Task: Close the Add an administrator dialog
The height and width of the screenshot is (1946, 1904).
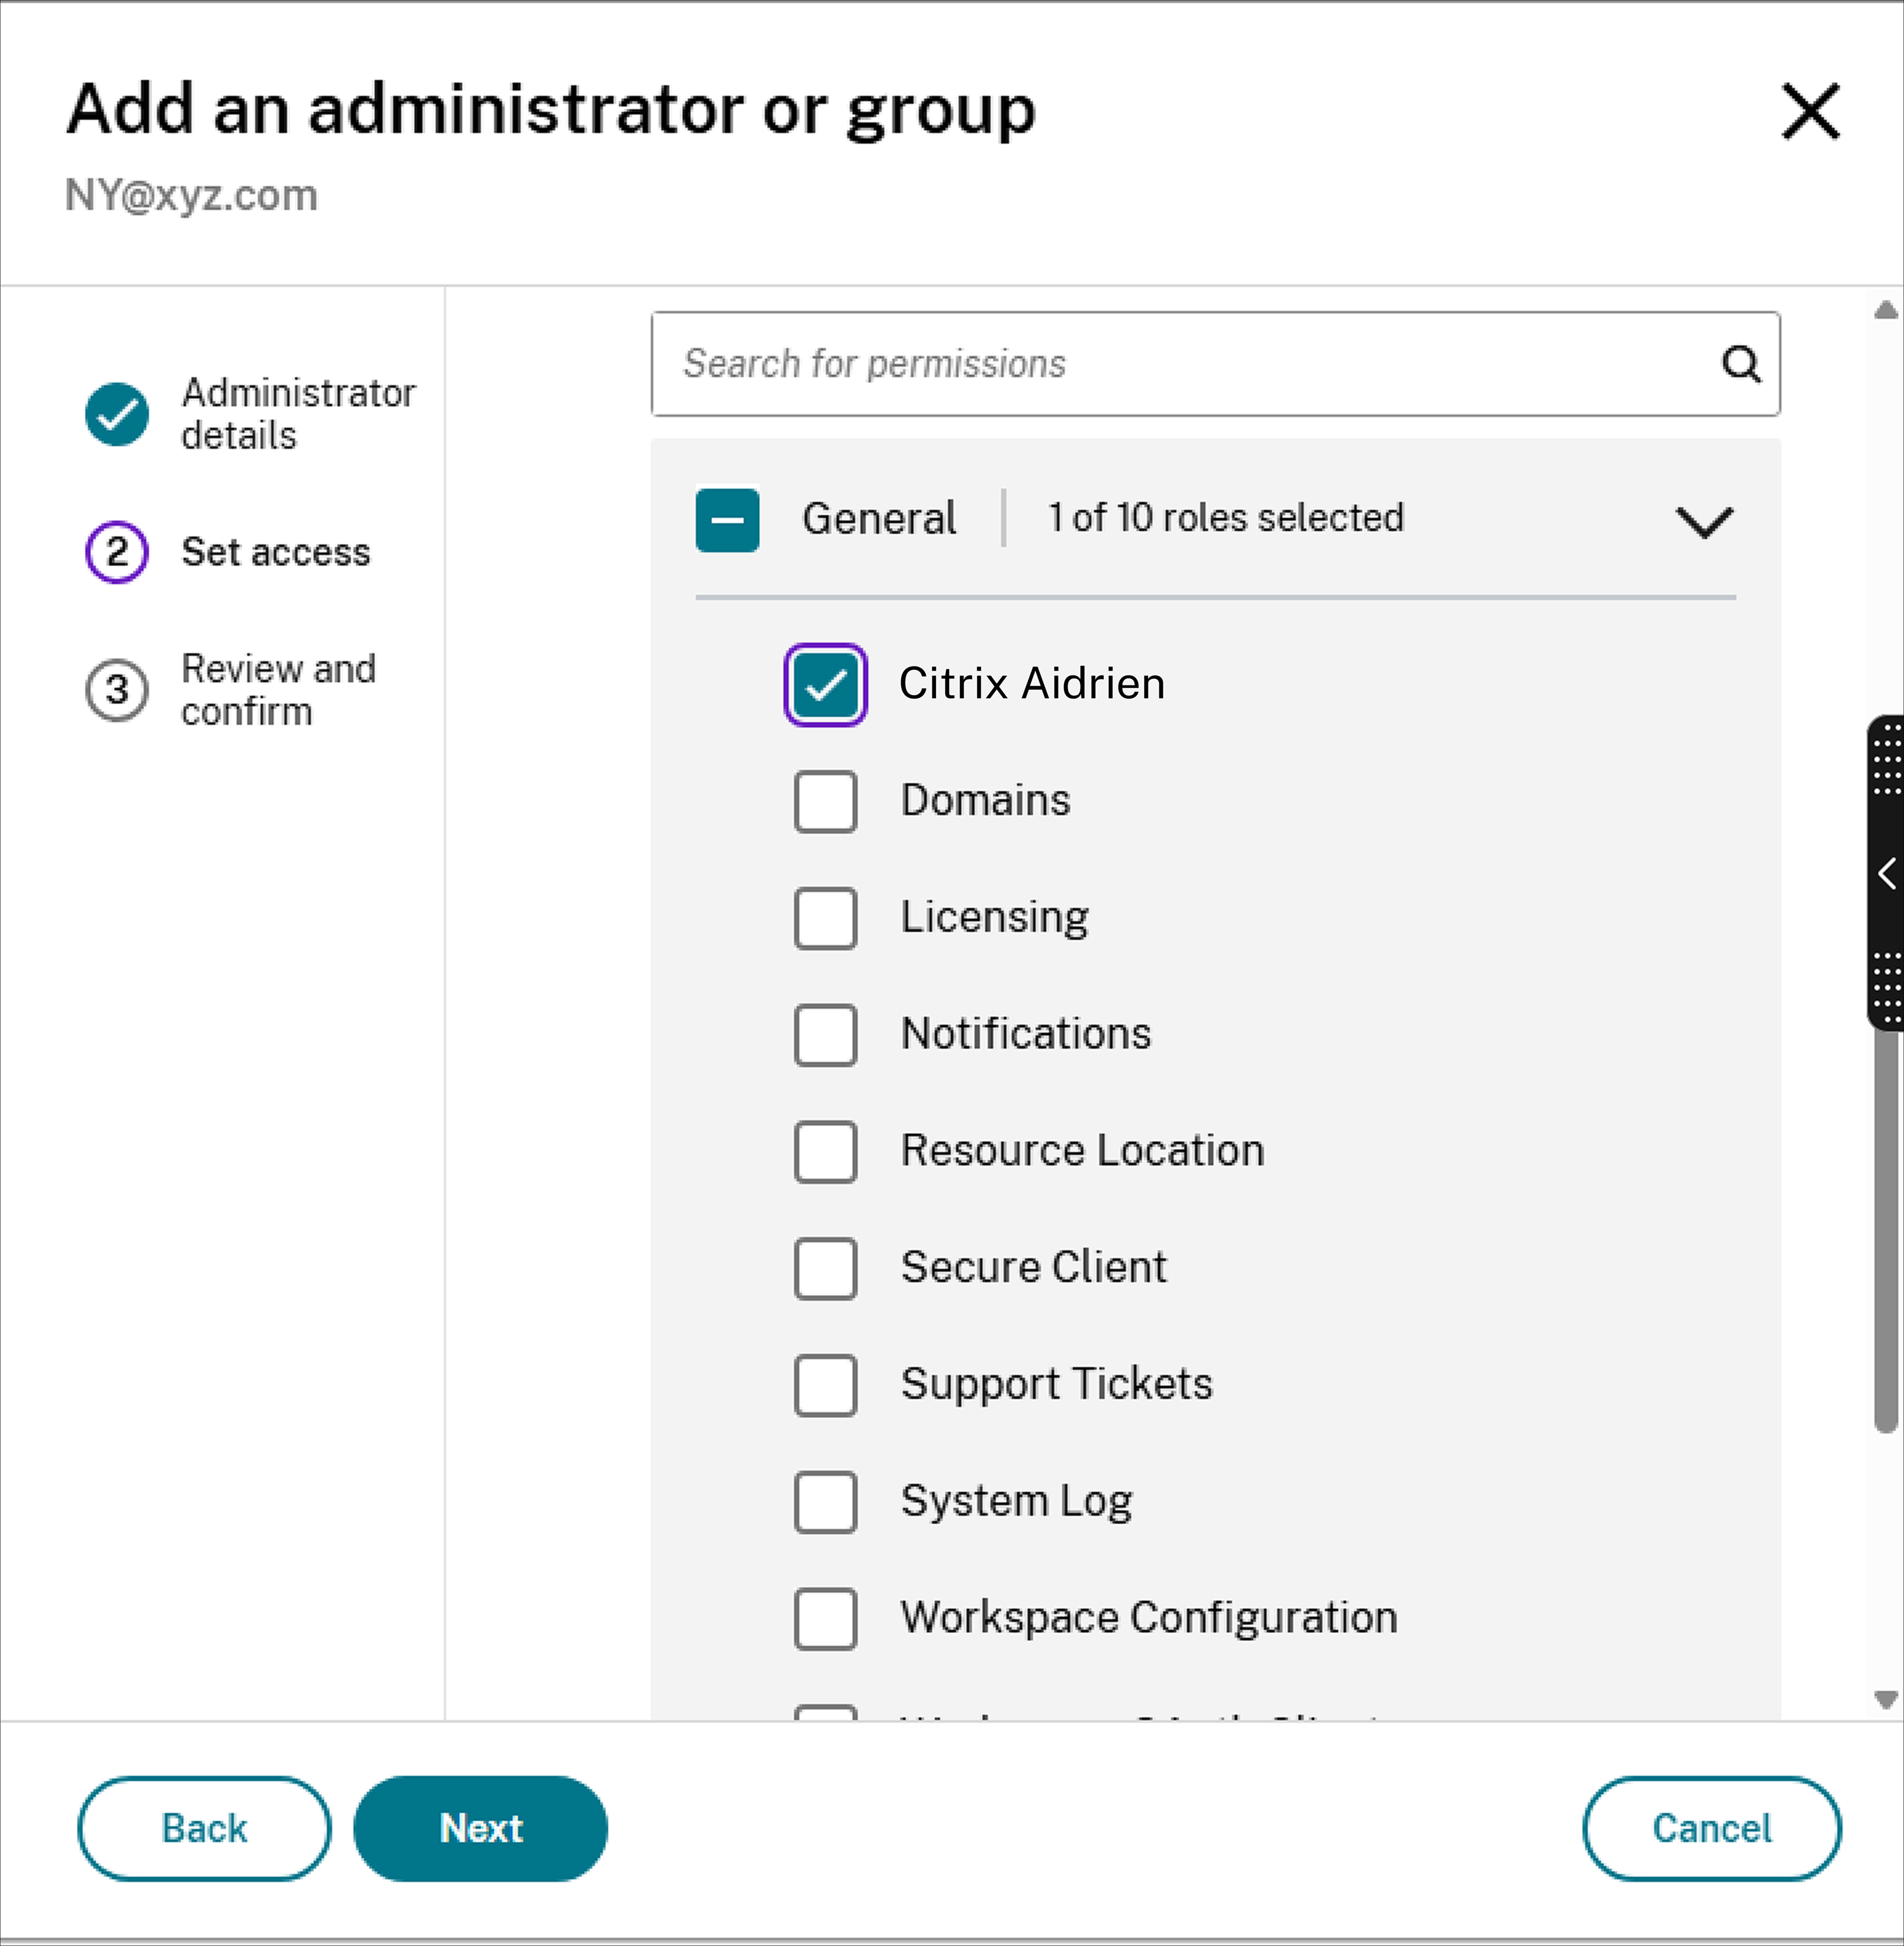Action: tap(1811, 110)
